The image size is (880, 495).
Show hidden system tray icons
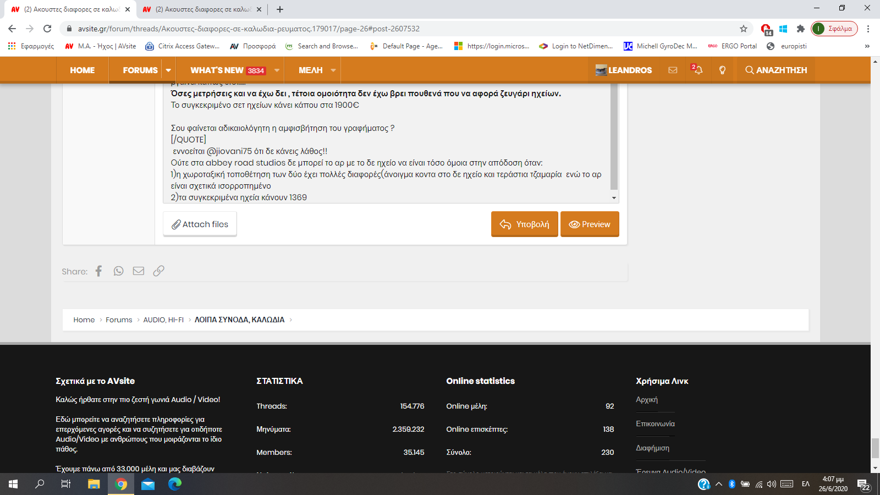[718, 484]
